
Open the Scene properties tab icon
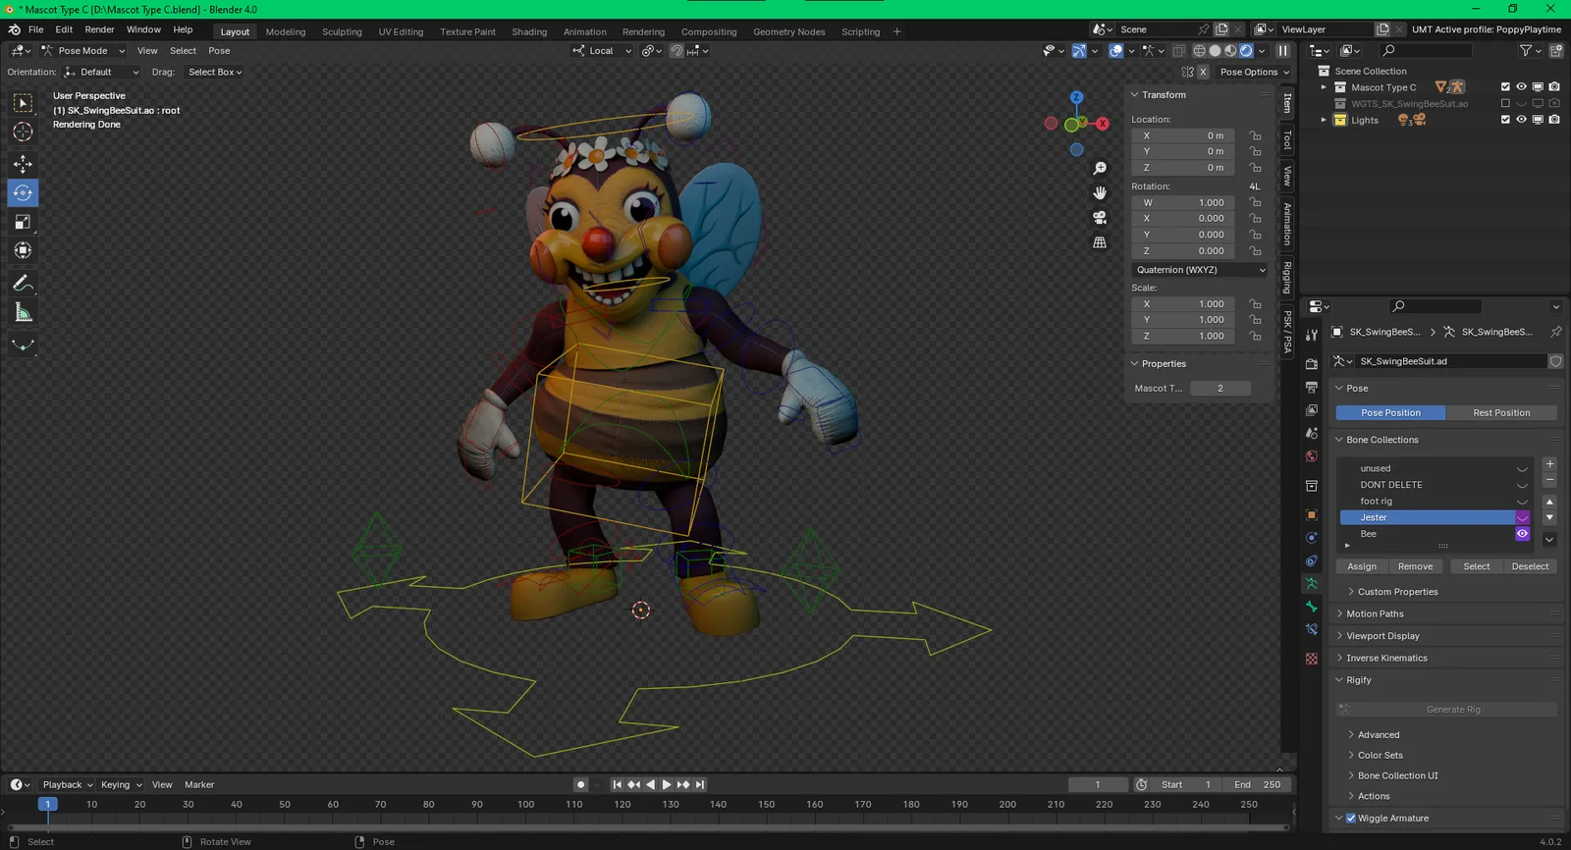pyautogui.click(x=1312, y=433)
